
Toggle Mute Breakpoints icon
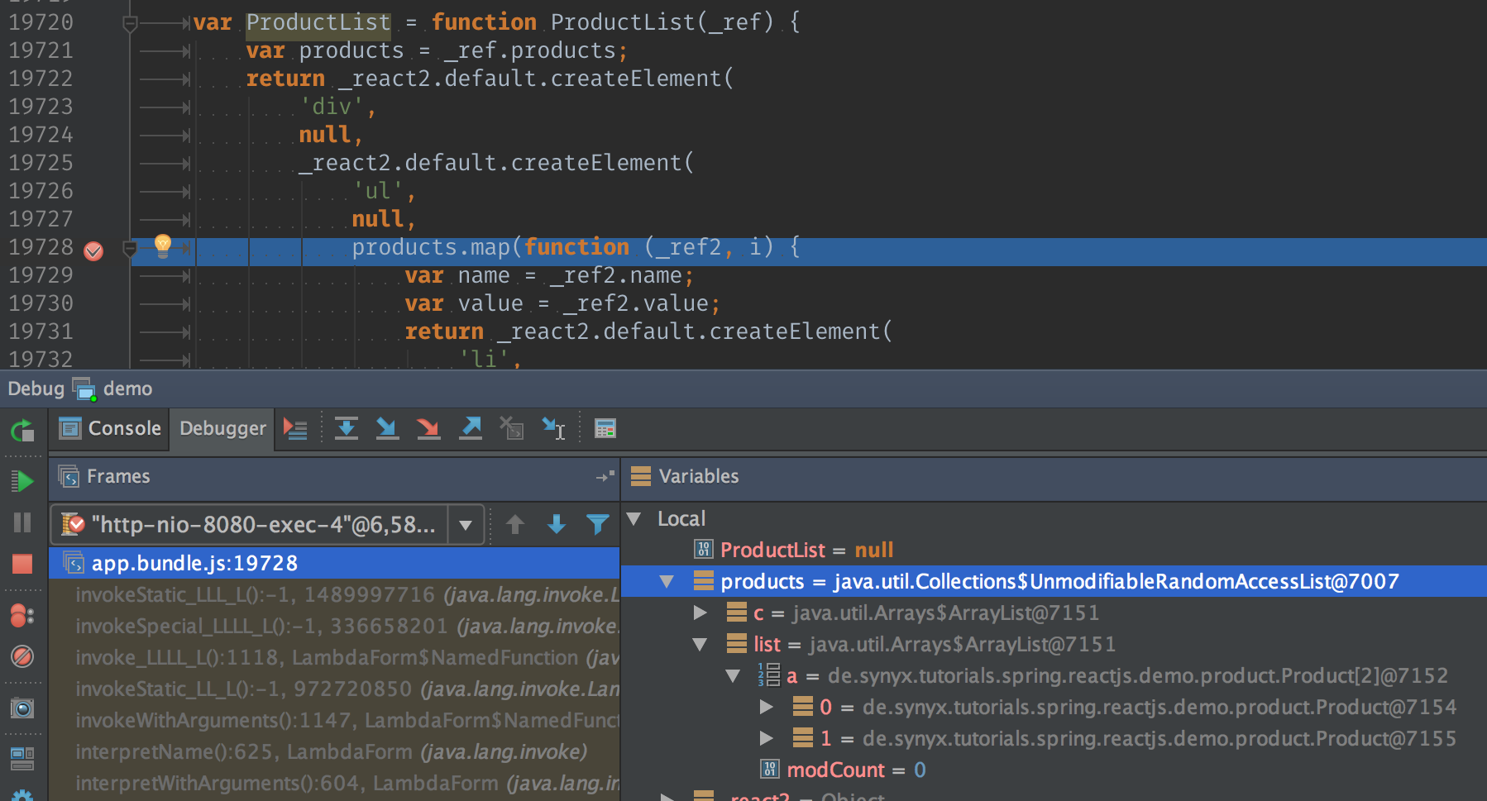[x=22, y=657]
